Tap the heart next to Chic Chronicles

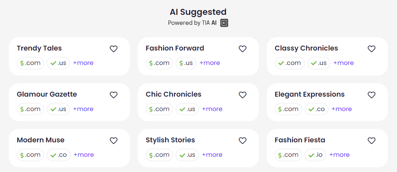click(x=243, y=95)
